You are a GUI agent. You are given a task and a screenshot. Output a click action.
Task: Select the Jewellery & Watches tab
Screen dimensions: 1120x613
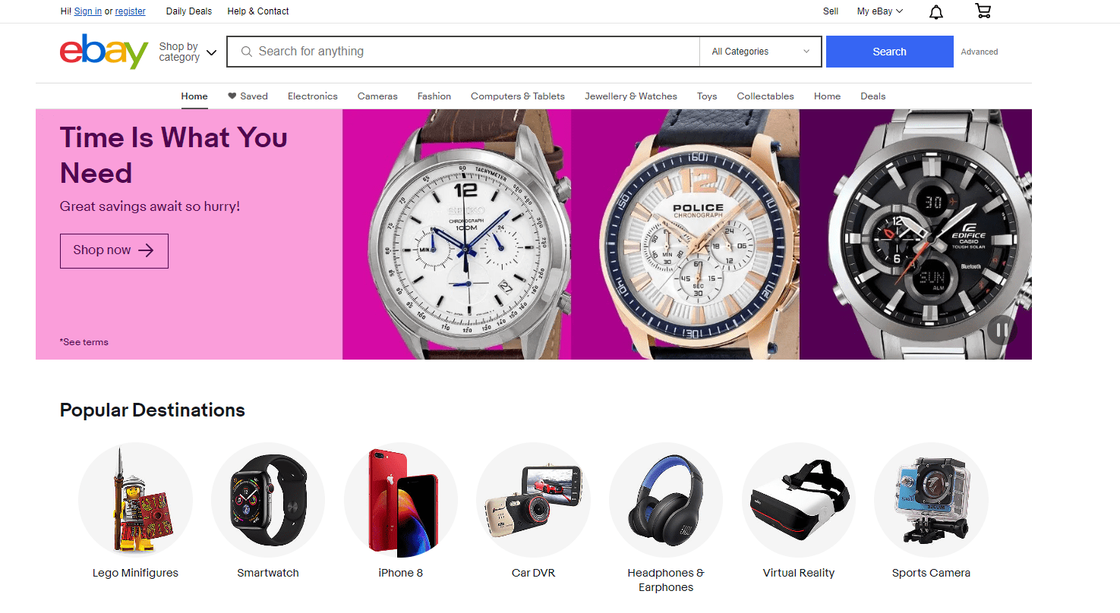631,96
